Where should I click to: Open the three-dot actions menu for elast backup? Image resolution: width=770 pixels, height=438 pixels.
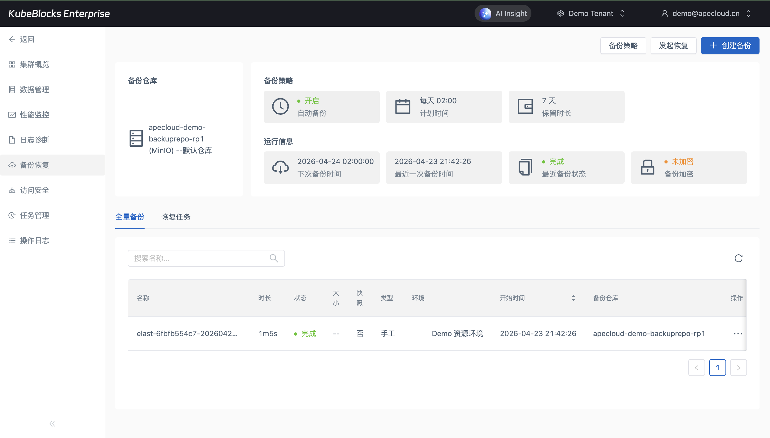(x=738, y=334)
